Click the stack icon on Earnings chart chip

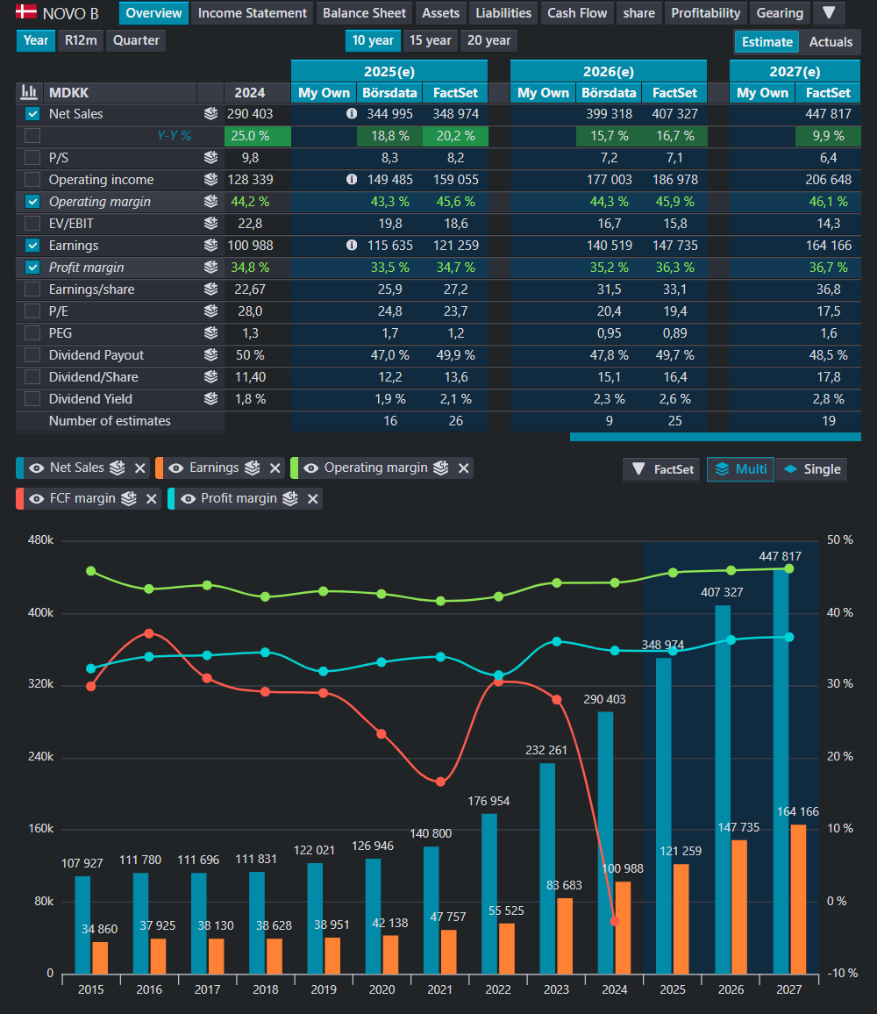point(253,468)
